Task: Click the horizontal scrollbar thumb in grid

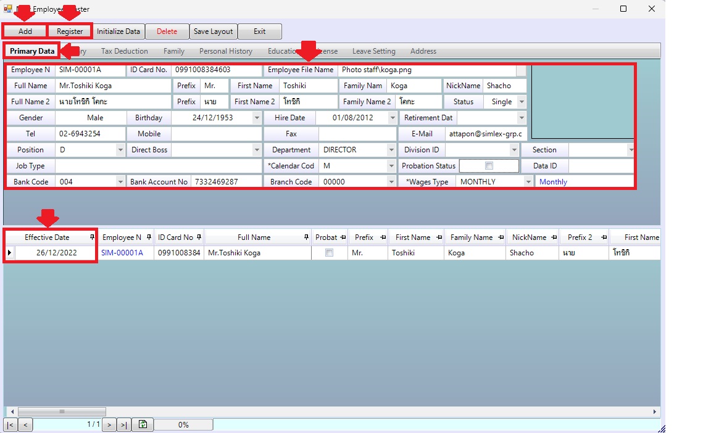Action: coord(62,411)
